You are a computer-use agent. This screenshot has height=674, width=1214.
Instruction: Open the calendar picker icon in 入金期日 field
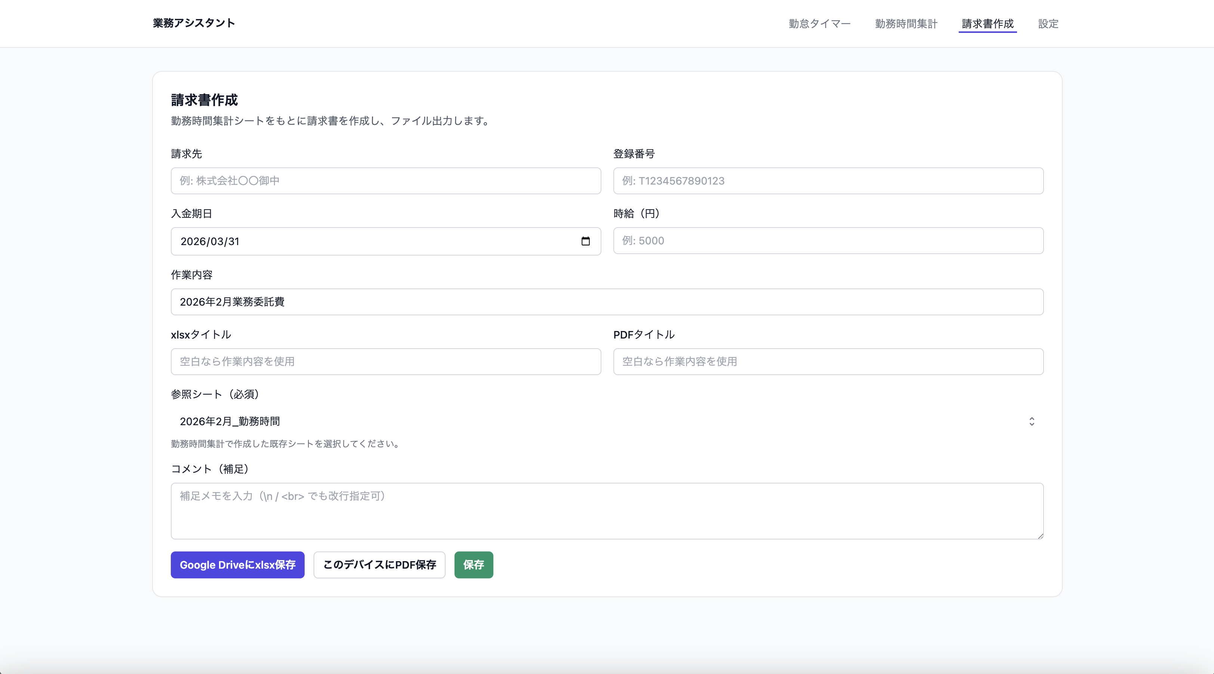tap(585, 241)
